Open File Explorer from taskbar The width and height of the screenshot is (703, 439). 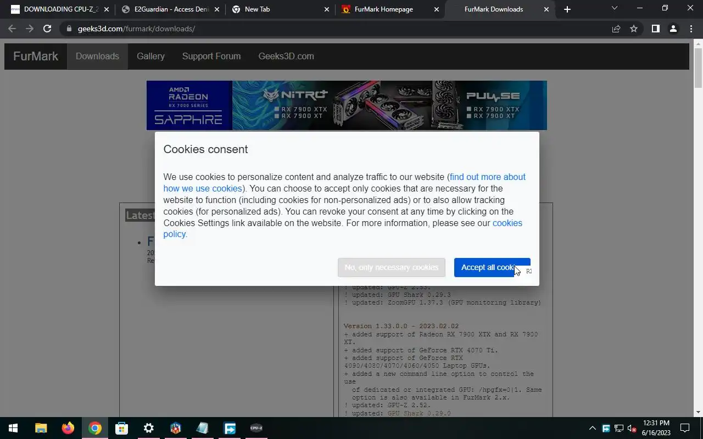[x=41, y=428]
